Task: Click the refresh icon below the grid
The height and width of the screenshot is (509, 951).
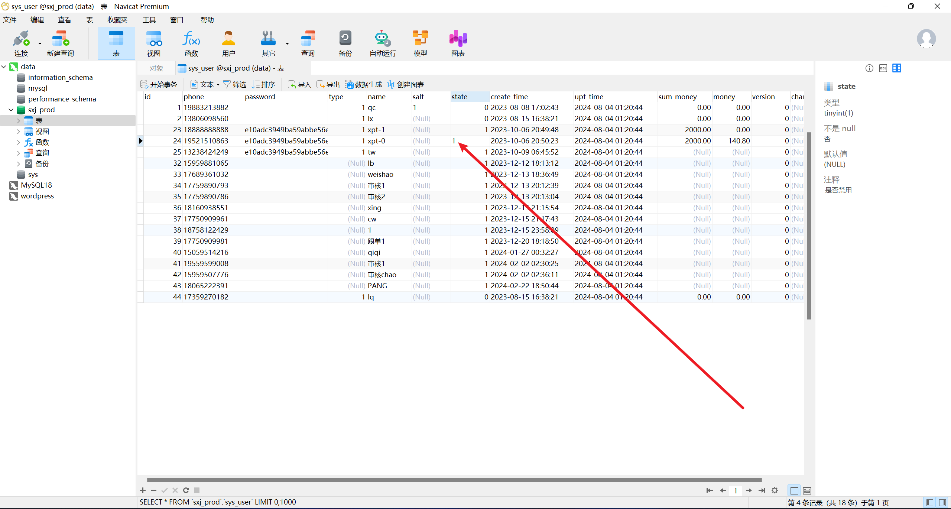Action: (186, 490)
